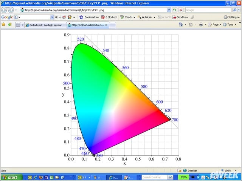
Task: Click the Quick Tabs grid icon
Action: tap(18, 25)
